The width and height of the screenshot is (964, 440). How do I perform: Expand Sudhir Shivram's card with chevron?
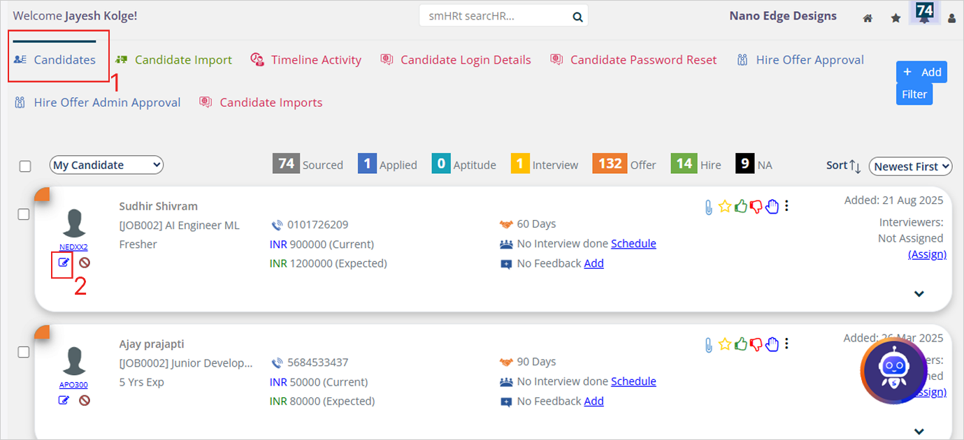[x=919, y=294]
